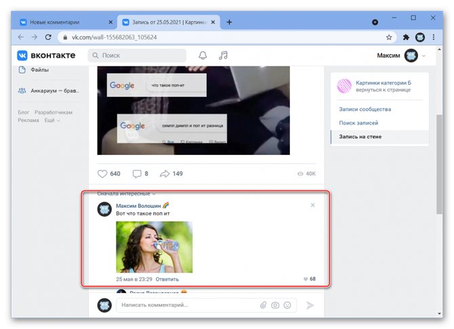
Task: Open the Анкариум — брав.. sidebar item
Action: pyautogui.click(x=55, y=91)
